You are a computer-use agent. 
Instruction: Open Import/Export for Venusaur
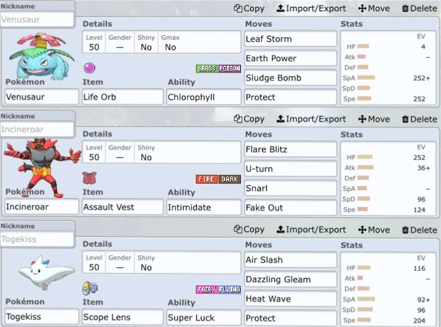[x=311, y=9]
